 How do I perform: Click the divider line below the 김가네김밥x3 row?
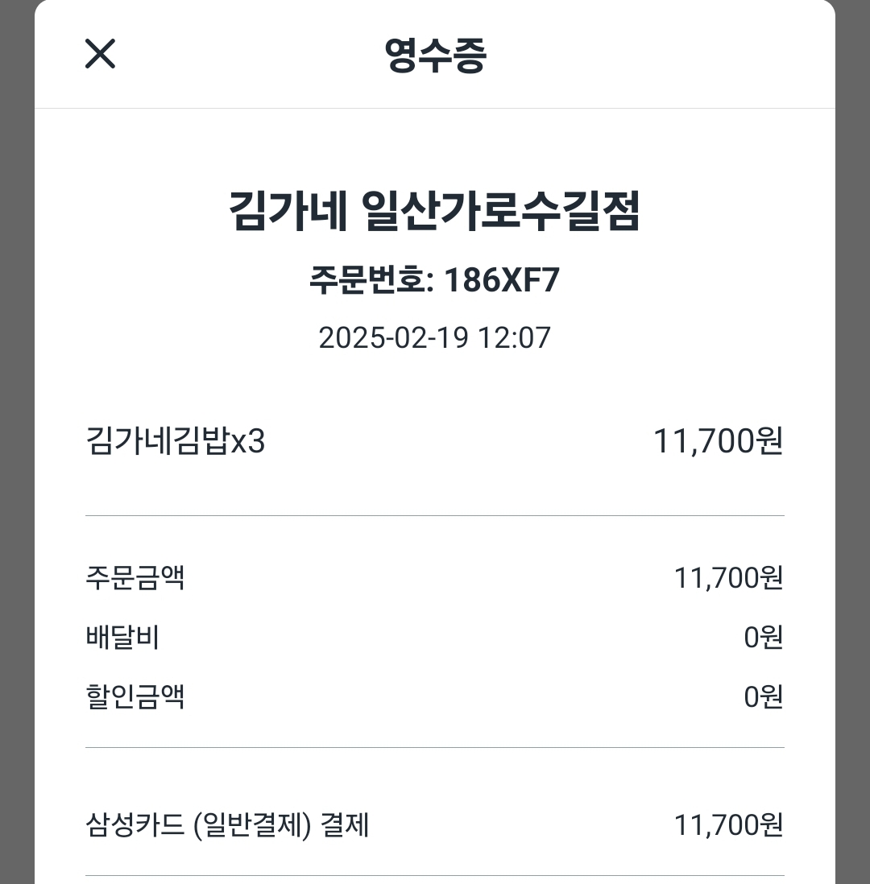pos(435,515)
